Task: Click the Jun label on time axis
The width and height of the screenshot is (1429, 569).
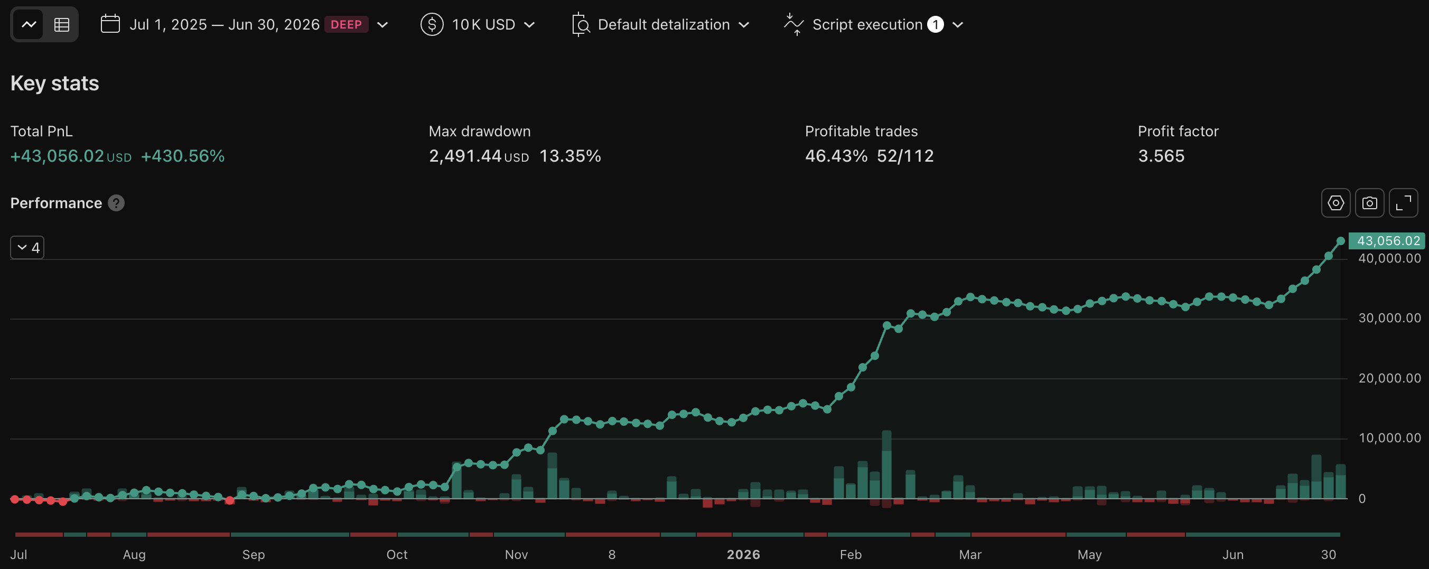Action: coord(1232,555)
